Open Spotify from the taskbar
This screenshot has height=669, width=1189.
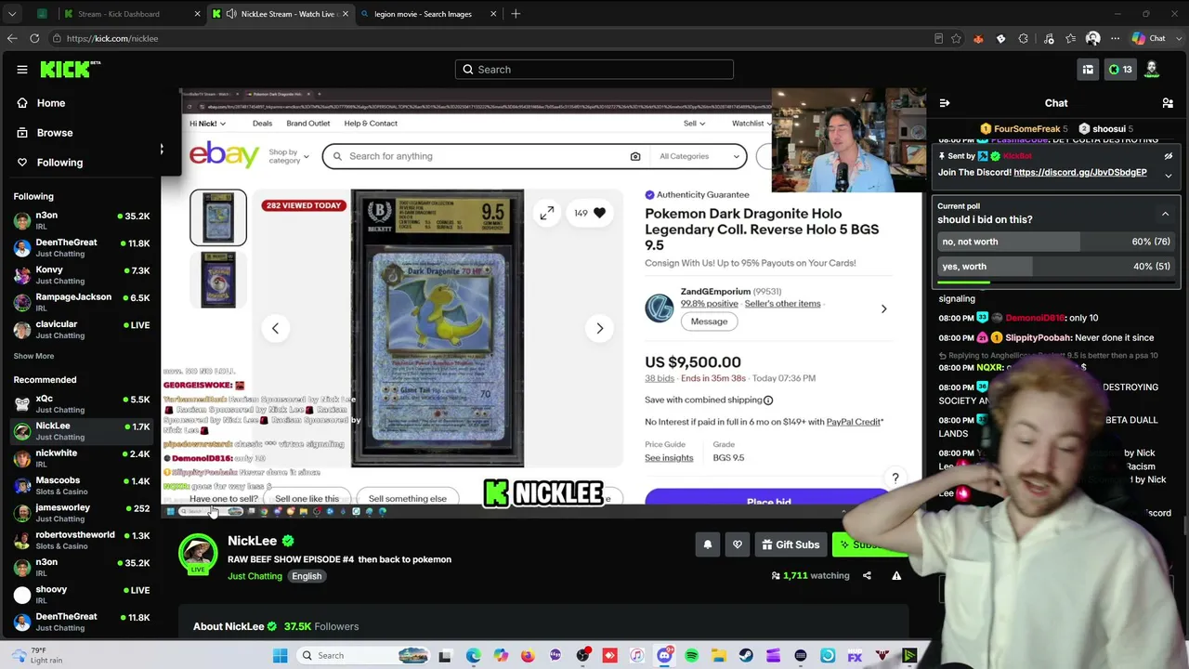pyautogui.click(x=692, y=656)
